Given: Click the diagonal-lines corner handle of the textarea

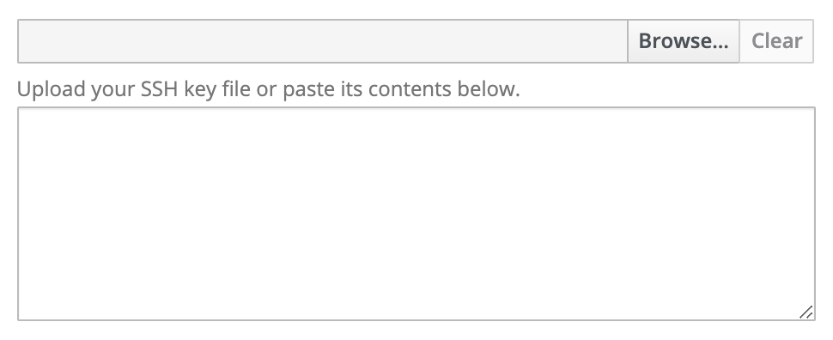Looking at the screenshot, I should point(806,313).
